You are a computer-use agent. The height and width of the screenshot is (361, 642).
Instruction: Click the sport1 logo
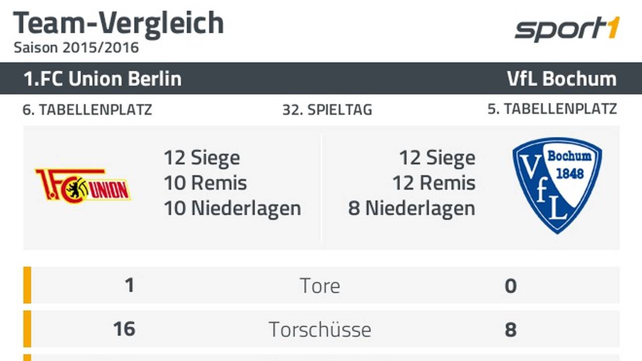click(567, 29)
